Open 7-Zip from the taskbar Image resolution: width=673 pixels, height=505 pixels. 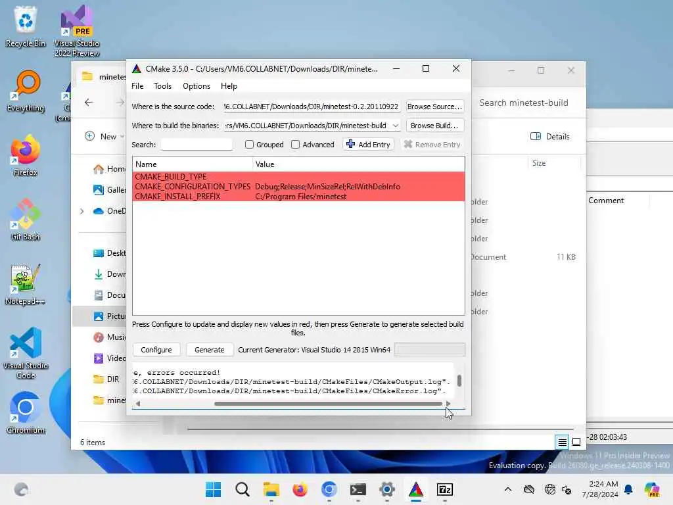445,489
